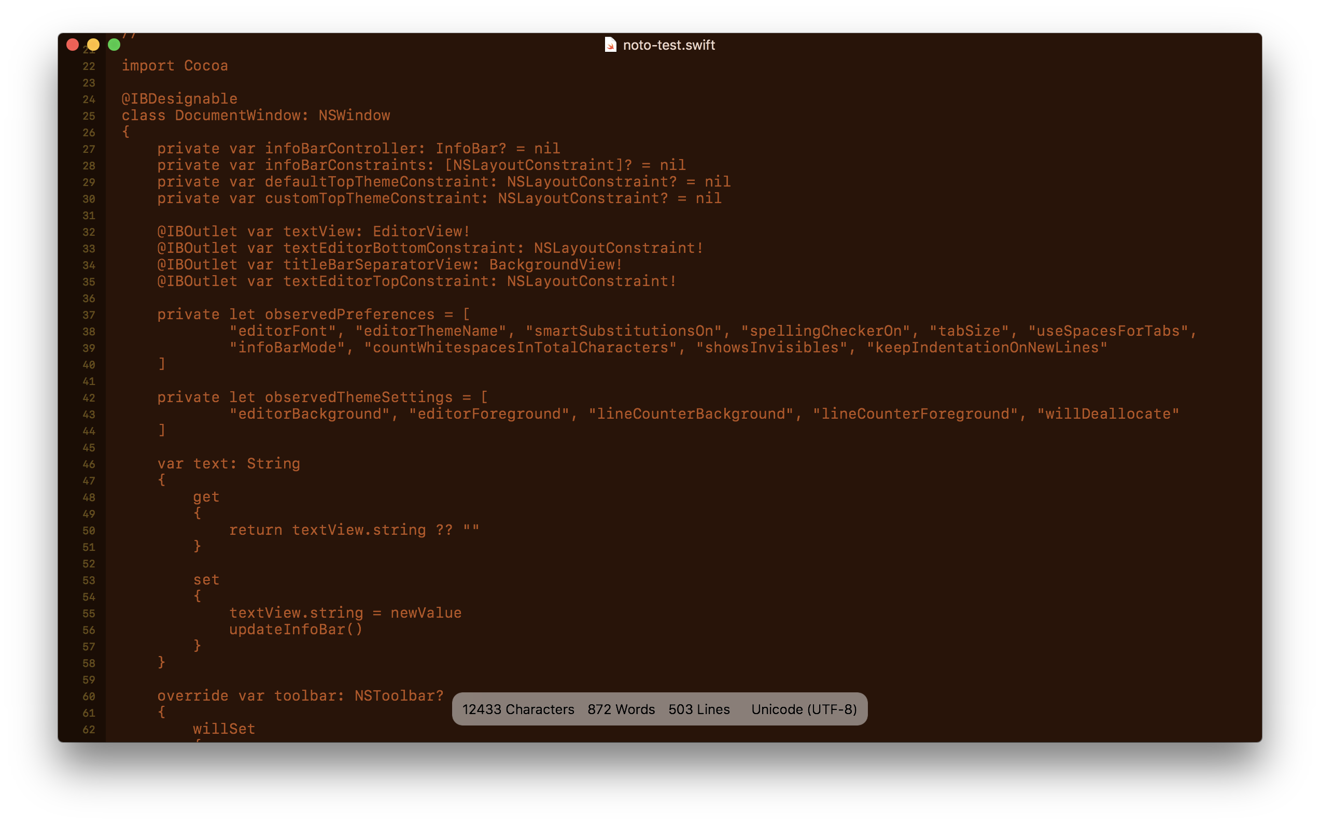Click the Swift file icon in title bar
This screenshot has height=825, width=1320.
pyautogui.click(x=610, y=45)
